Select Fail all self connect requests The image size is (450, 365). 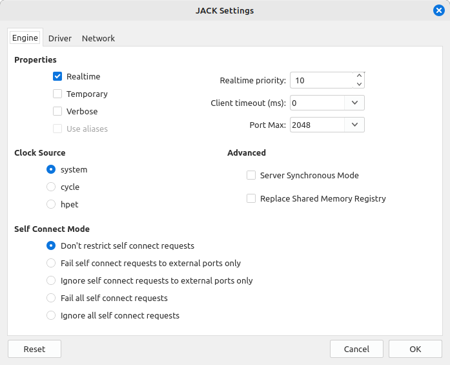(x=51, y=298)
